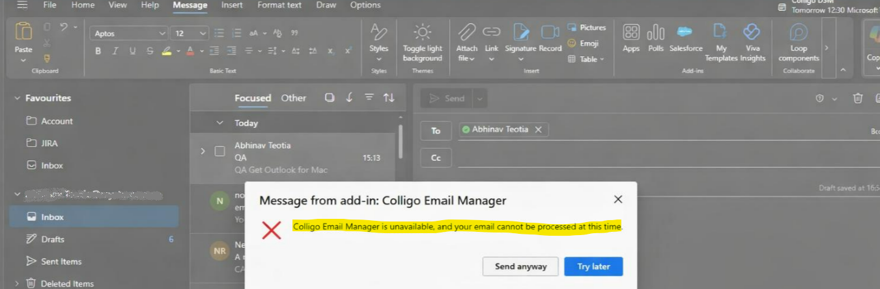This screenshot has width=880, height=289.
Task: Collapse the Today message group
Action: coord(220,123)
